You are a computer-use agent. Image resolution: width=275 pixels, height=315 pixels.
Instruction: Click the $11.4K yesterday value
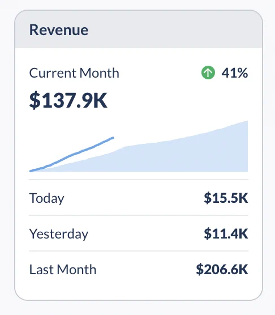pos(226,233)
